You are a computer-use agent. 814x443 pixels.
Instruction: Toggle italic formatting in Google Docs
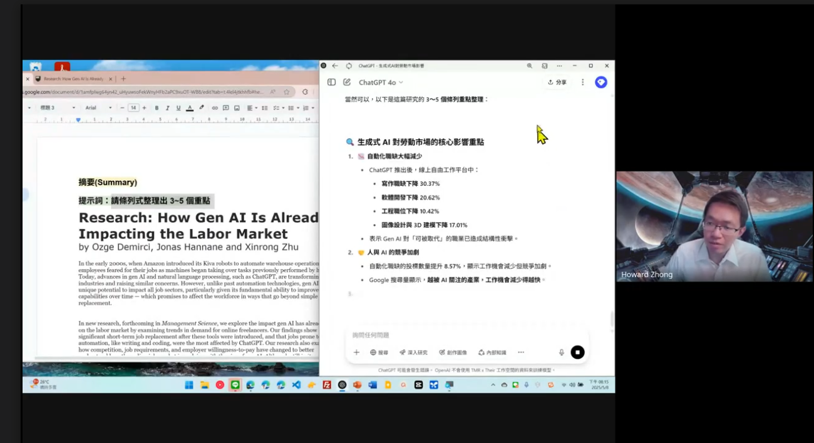(x=167, y=108)
